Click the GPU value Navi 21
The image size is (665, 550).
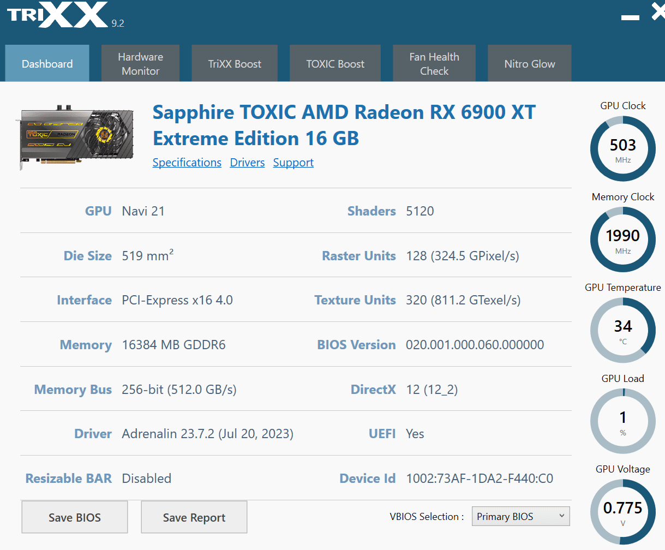143,211
